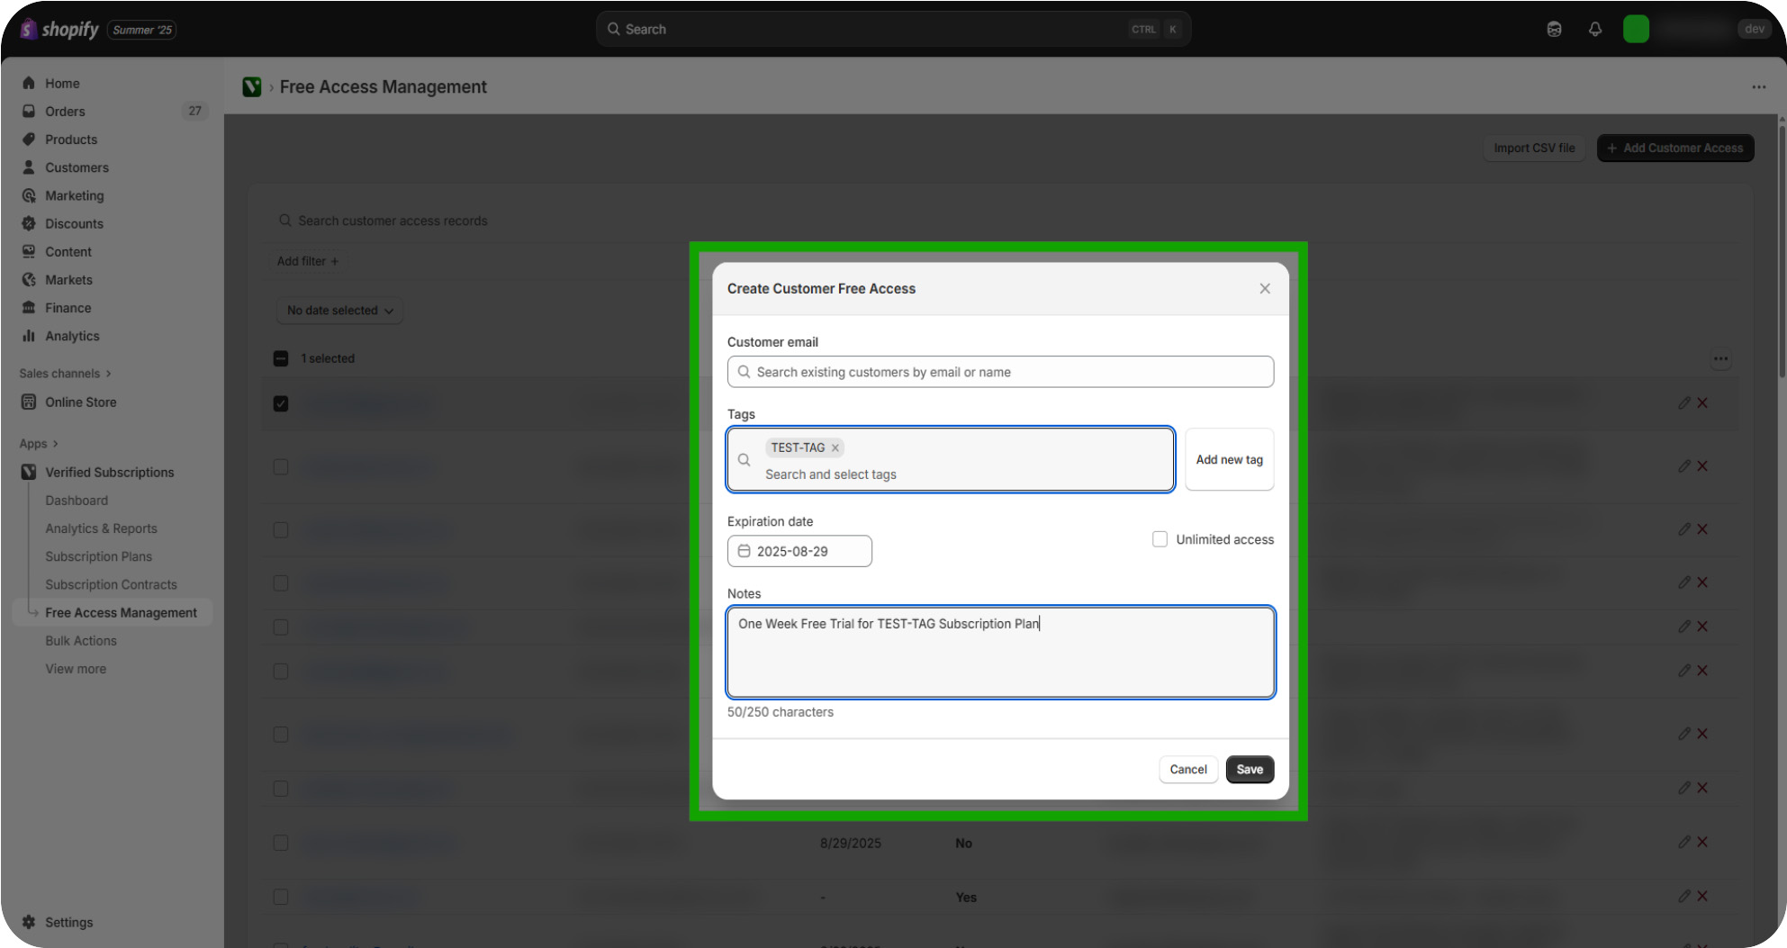Open Dashboard under Verified Subscriptions
Image resolution: width=1787 pixels, height=948 pixels.
77,500
